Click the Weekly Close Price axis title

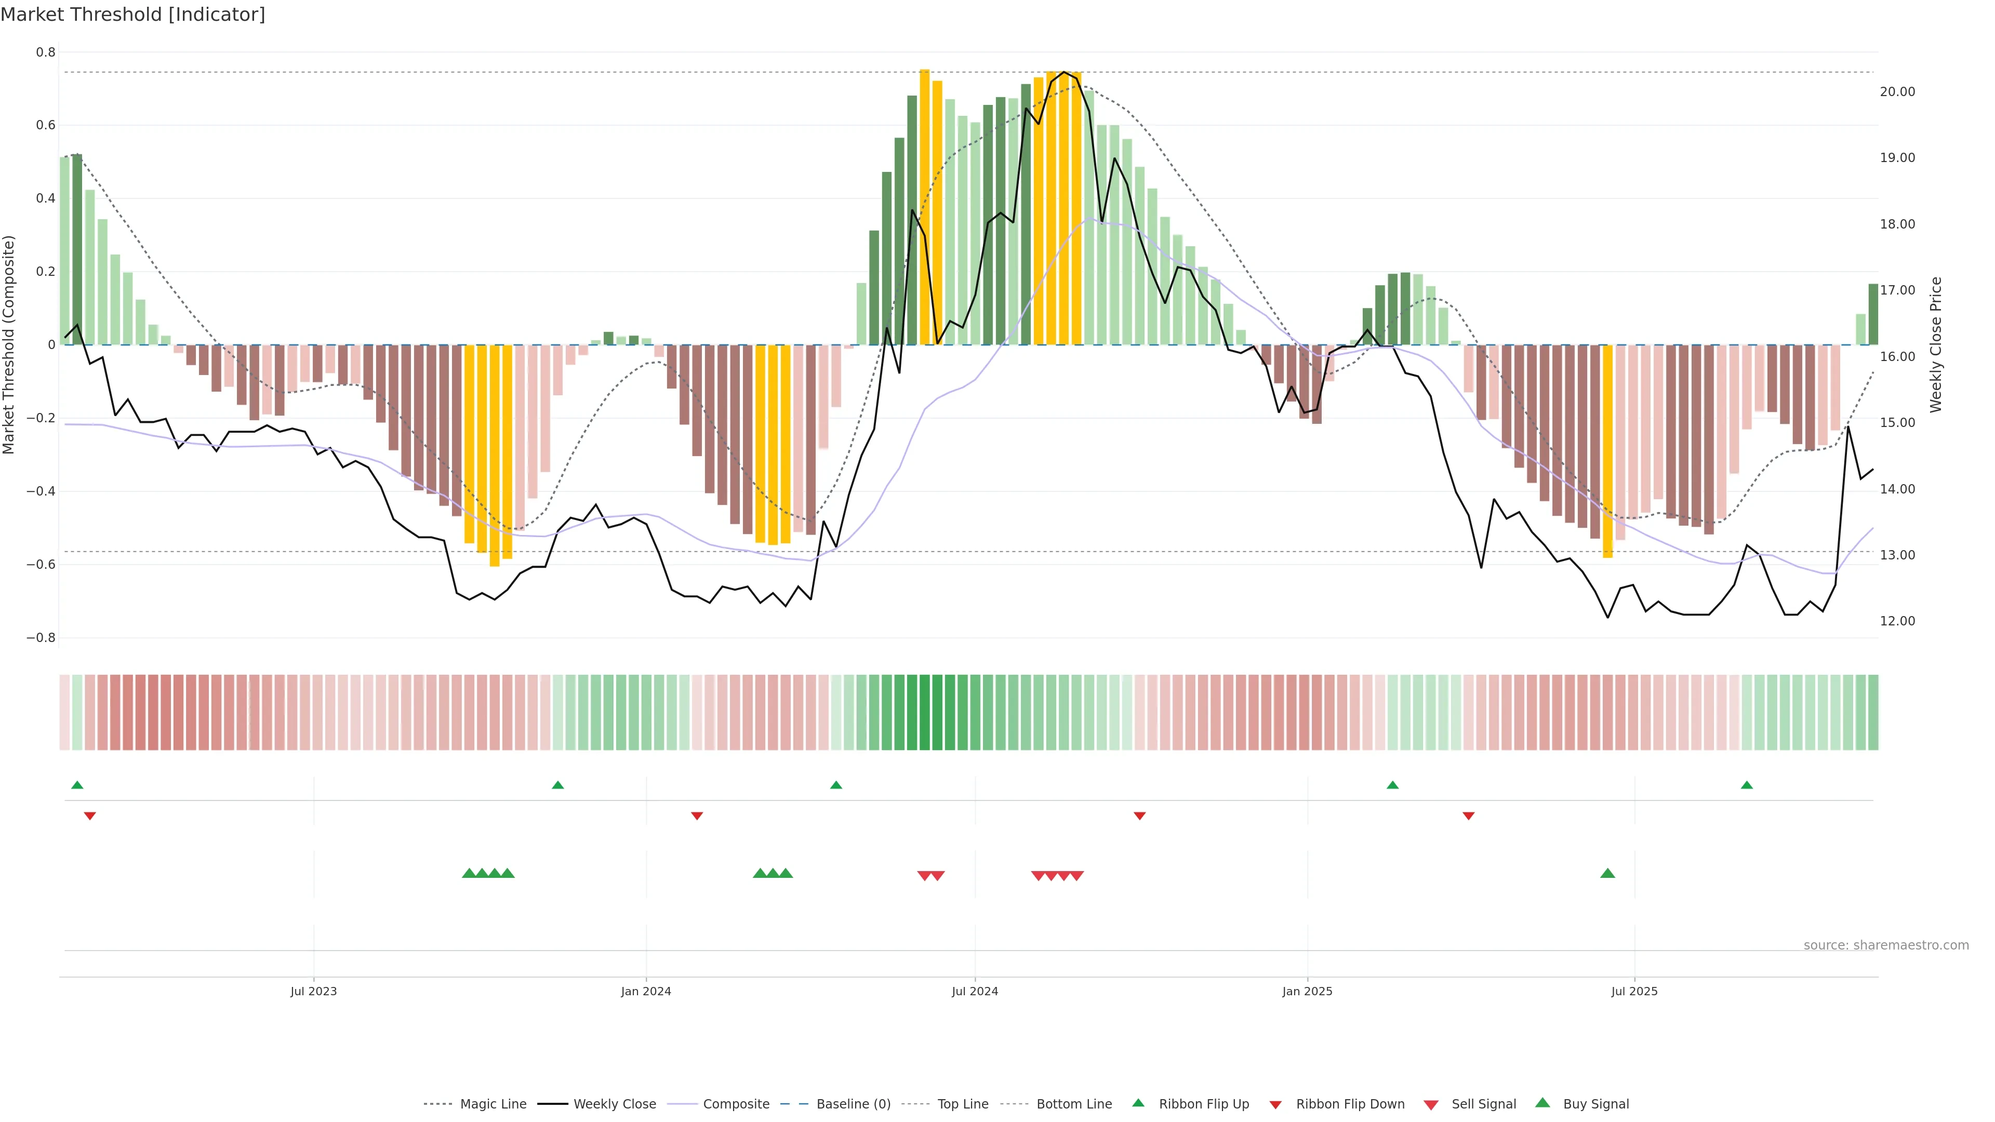[1935, 344]
